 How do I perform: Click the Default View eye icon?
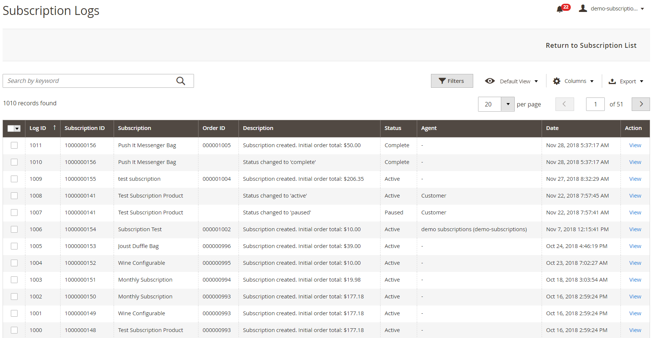[490, 81]
